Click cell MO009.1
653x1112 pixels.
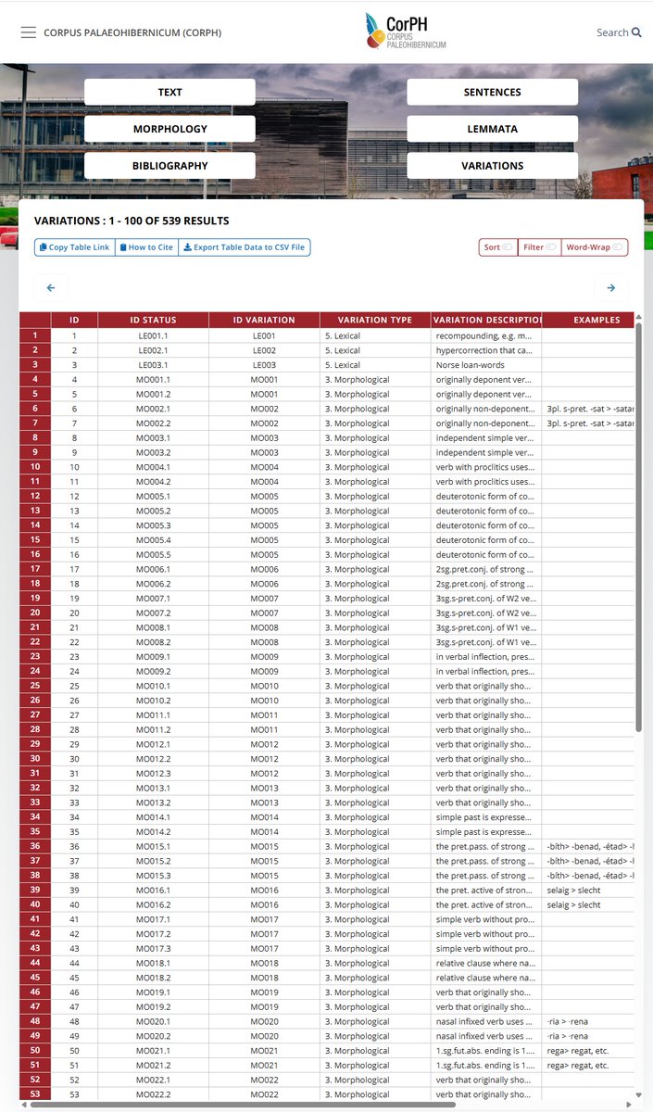click(153, 657)
